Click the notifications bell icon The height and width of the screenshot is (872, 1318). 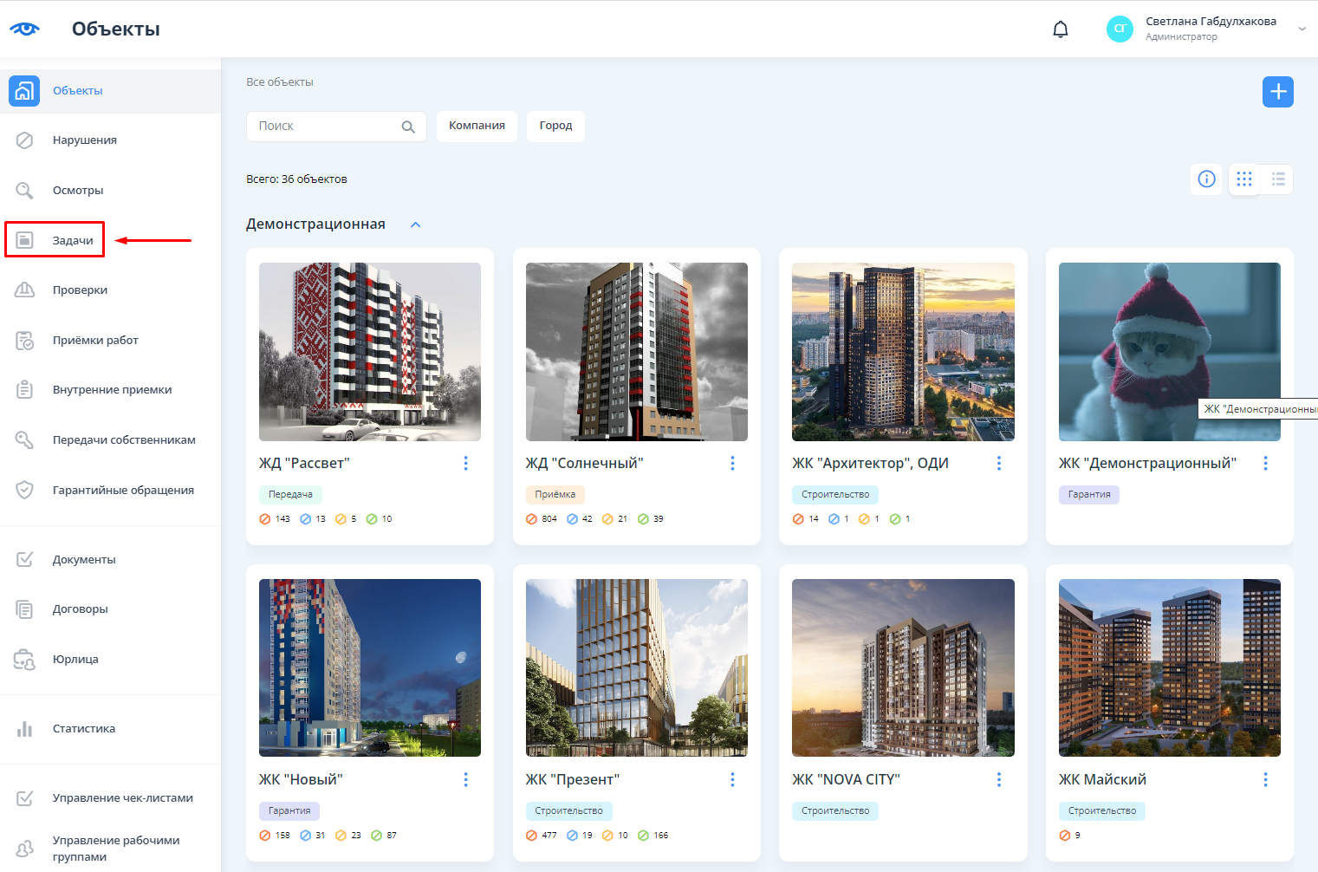pyautogui.click(x=1060, y=29)
